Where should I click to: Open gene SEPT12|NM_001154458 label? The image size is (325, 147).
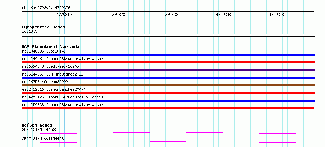click(43, 139)
